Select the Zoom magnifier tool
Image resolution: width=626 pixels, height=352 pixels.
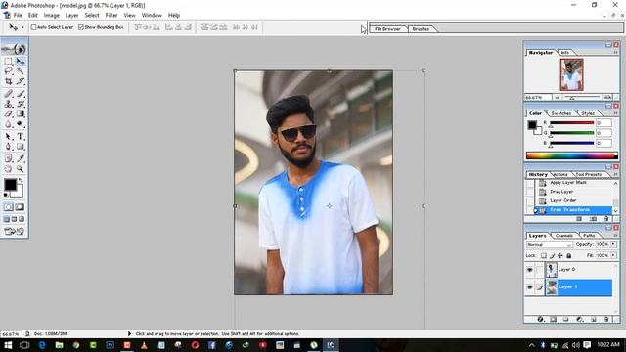pyautogui.click(x=20, y=169)
